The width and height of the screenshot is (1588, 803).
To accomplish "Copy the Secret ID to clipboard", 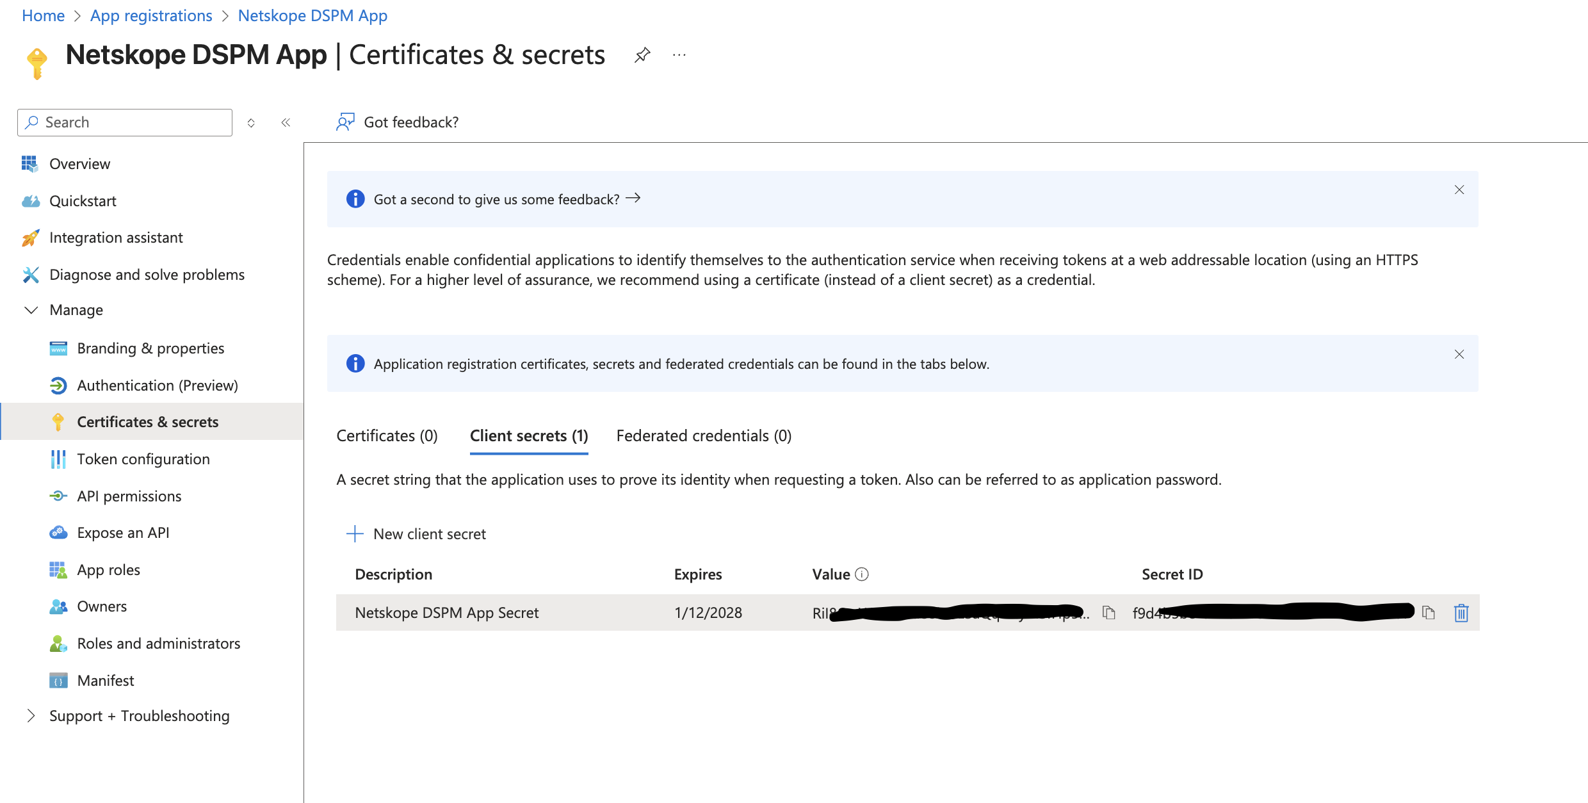I will (1429, 613).
